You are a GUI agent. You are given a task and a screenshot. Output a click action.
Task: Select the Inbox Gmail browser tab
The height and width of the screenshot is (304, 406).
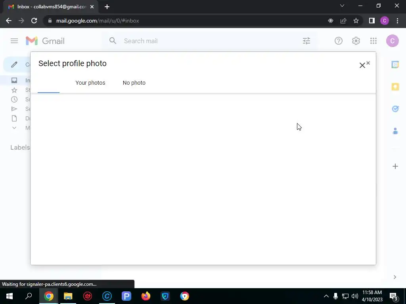coord(50,7)
